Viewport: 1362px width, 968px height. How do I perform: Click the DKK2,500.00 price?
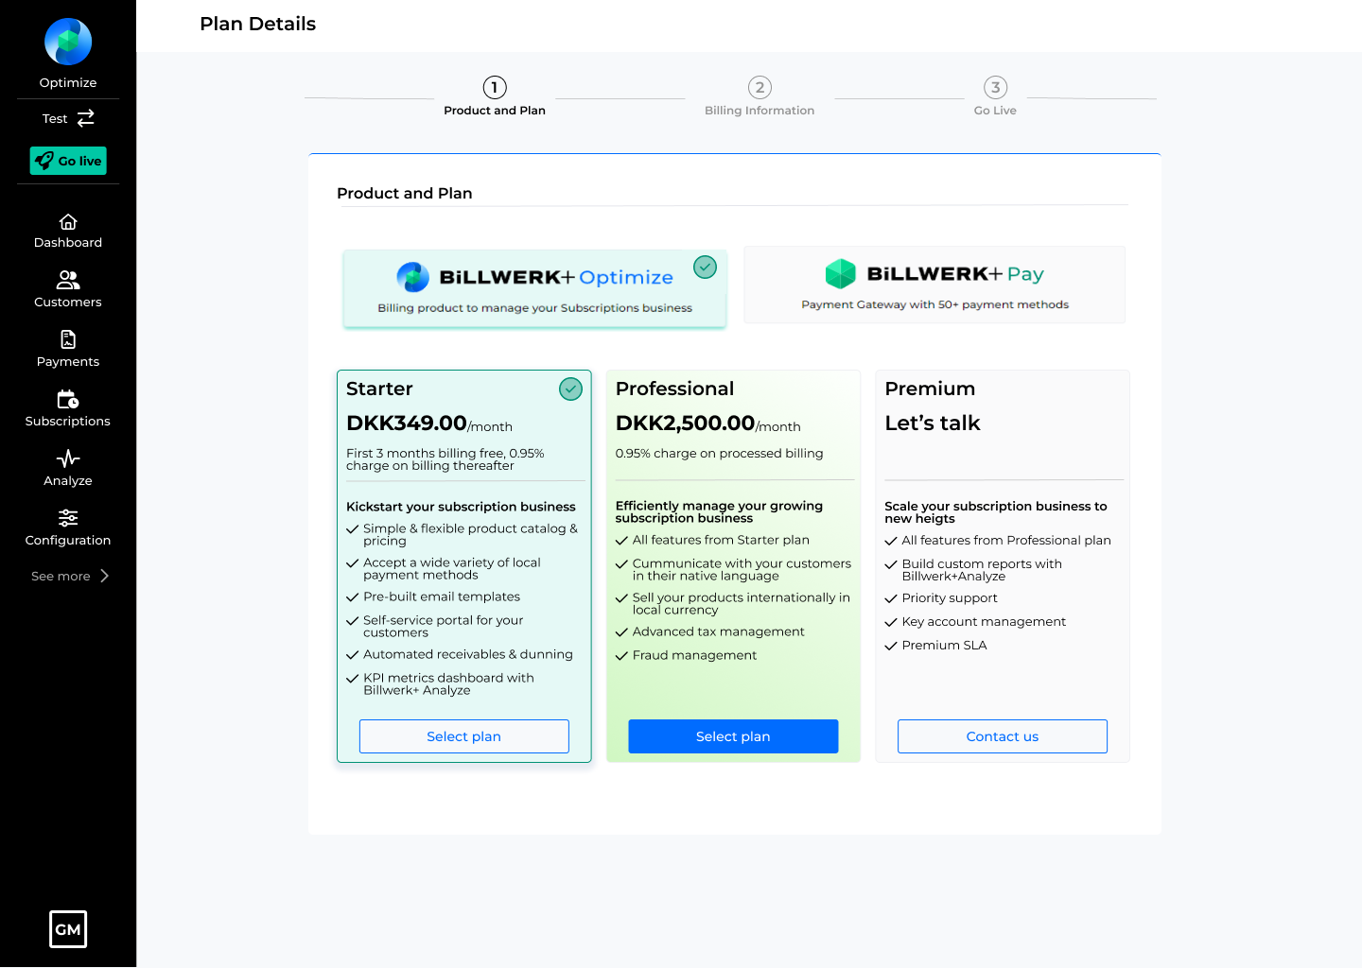point(685,423)
